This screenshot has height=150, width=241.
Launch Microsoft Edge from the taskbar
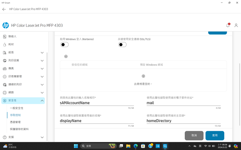(x=136, y=146)
